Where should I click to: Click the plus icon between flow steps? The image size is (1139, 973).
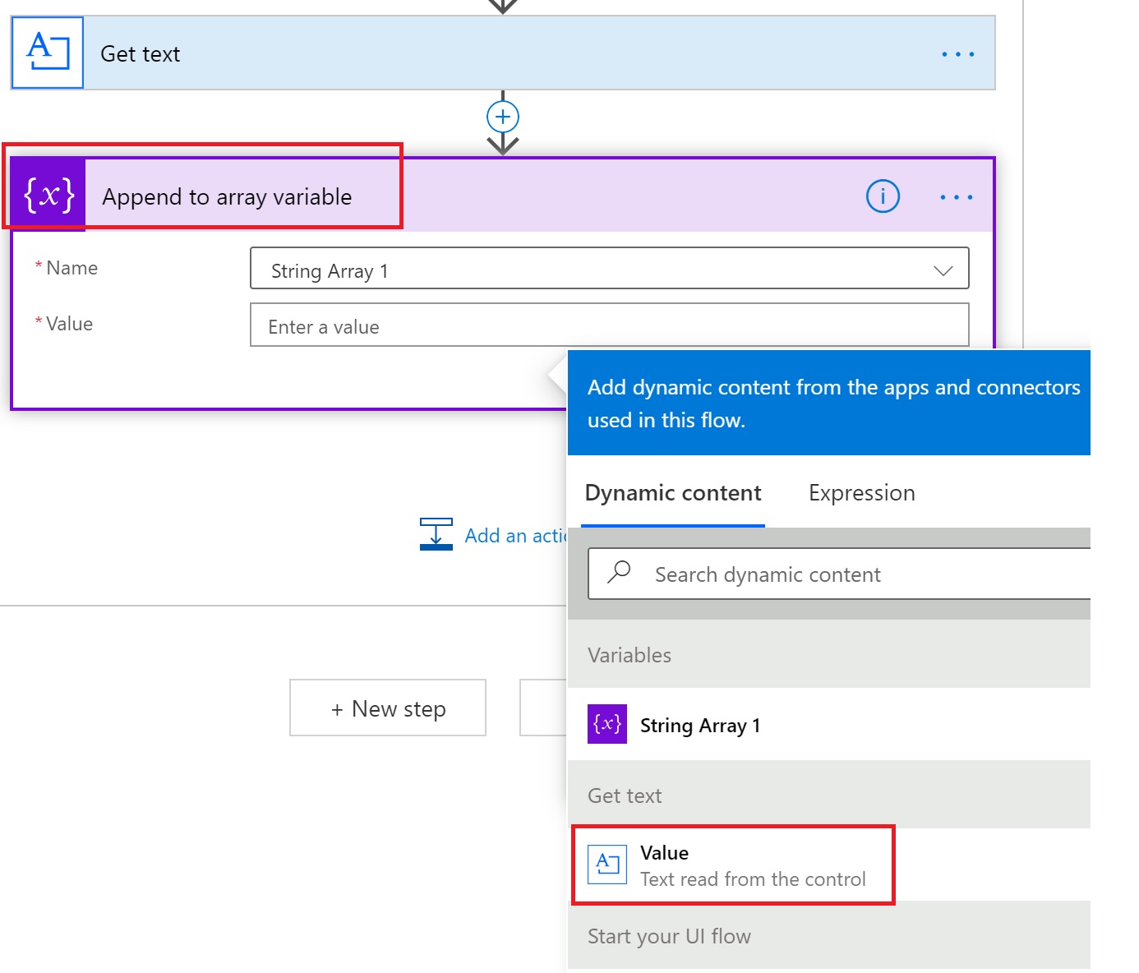[501, 116]
